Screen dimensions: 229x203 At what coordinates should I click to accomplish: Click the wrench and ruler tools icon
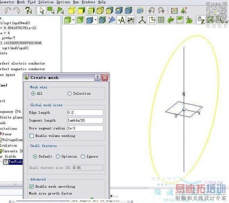tap(131, 20)
